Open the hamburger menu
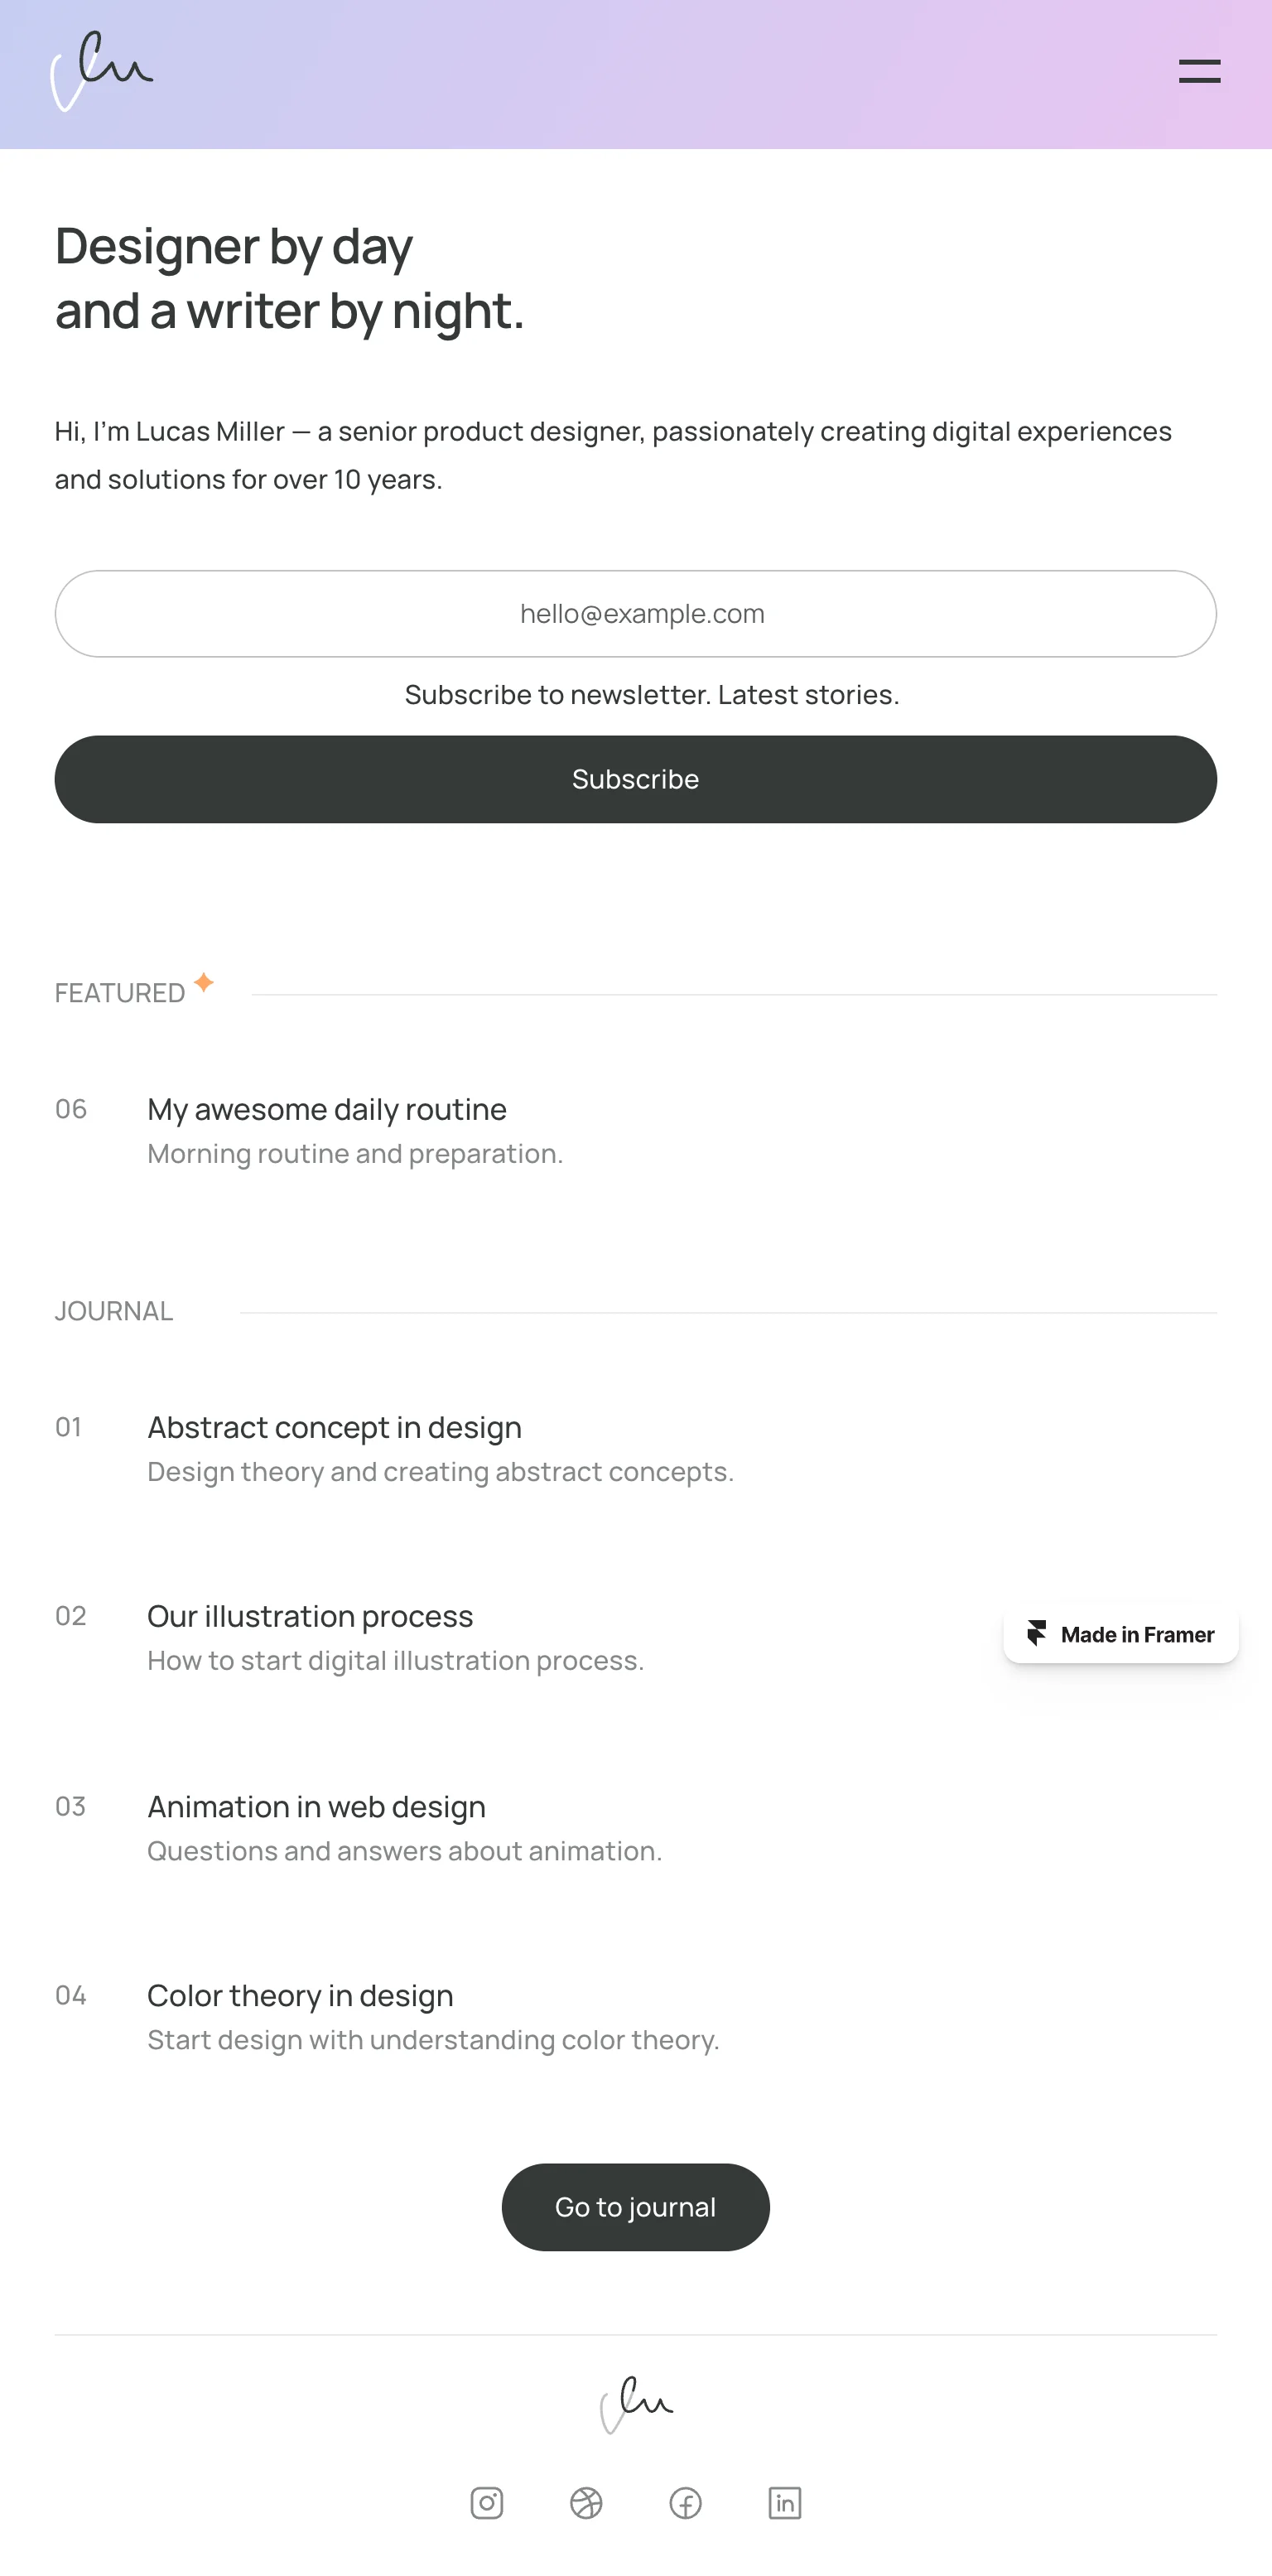This screenshot has height=2576, width=1272. [1199, 71]
